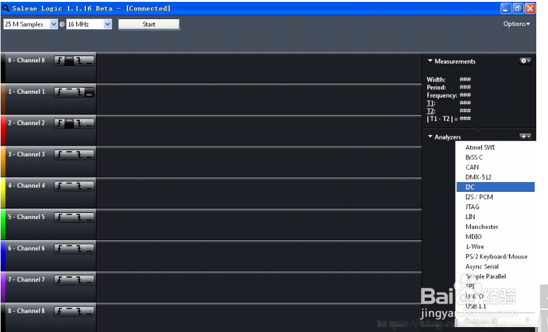Set rising edge trigger on Channel 3
The height and width of the screenshot is (332, 548).
point(59,155)
